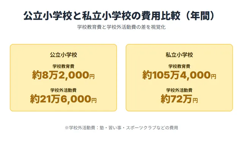Click the 学校外活動費 label in public card
Image resolution: width=243 pixels, height=141 pixels.
coord(63,90)
